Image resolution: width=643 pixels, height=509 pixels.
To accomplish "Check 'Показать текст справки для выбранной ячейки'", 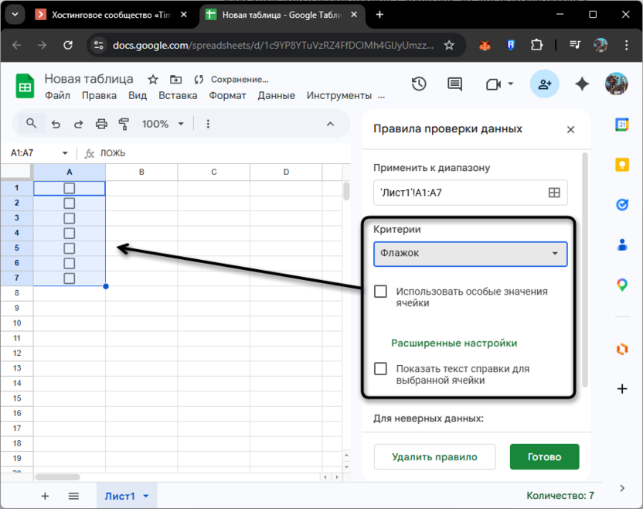I will pyautogui.click(x=380, y=369).
